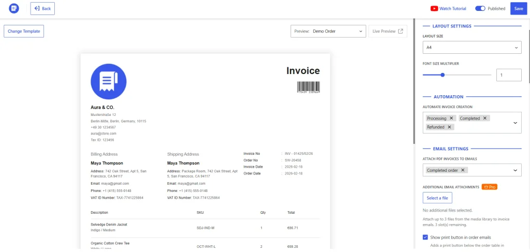Image resolution: width=530 pixels, height=252 pixels.
Task: Click the Billing Address heading
Action: point(104,154)
